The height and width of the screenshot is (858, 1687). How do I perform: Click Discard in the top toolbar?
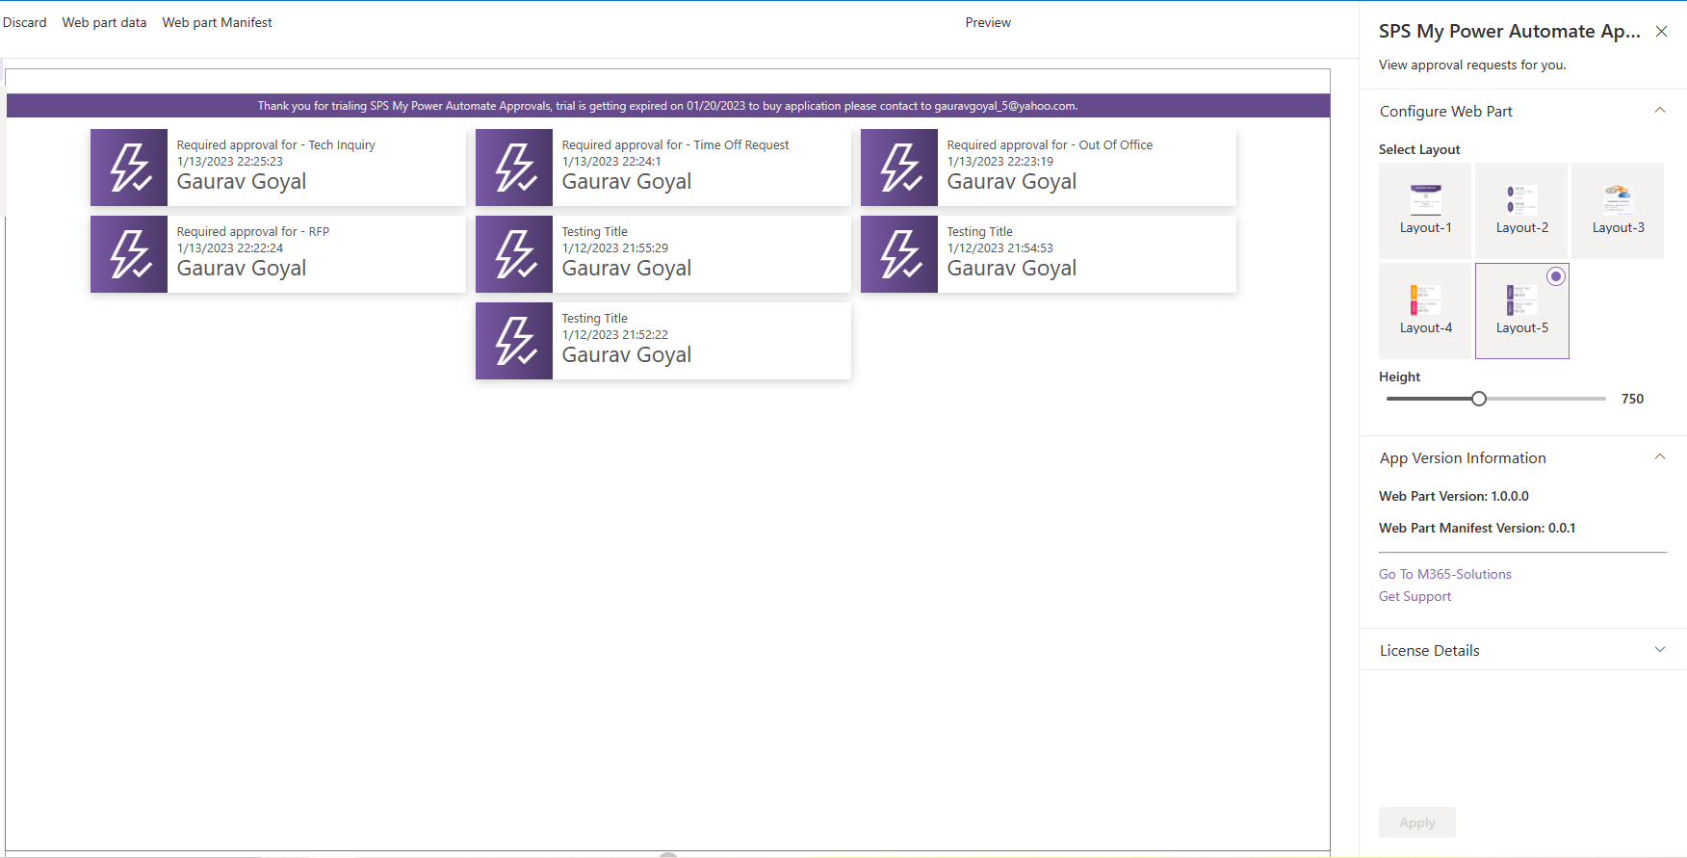(25, 22)
